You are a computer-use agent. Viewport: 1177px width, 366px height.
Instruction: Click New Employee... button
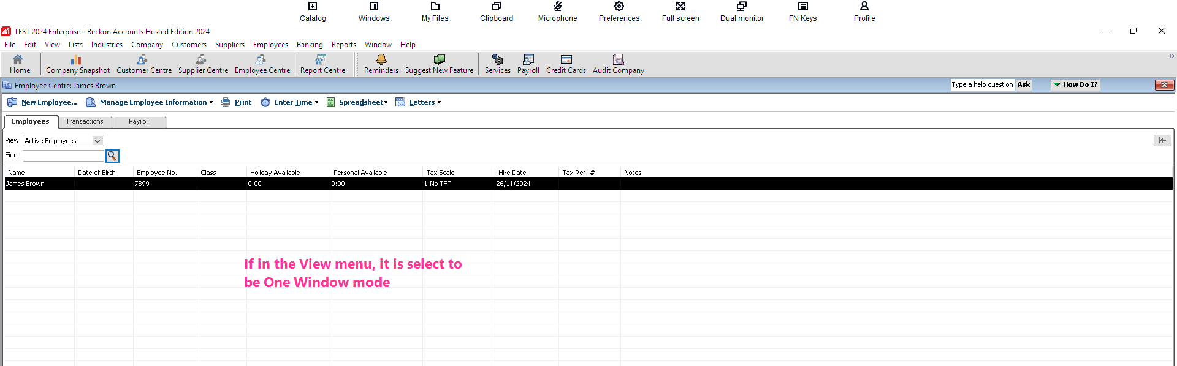[42, 102]
